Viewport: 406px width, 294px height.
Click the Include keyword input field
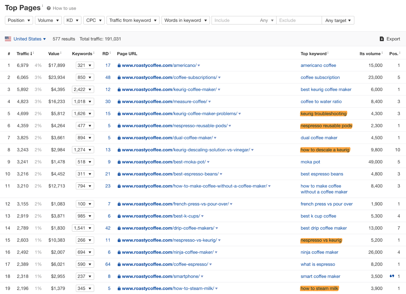pos(235,20)
